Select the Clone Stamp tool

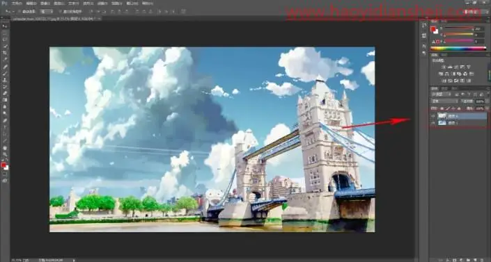click(5, 80)
